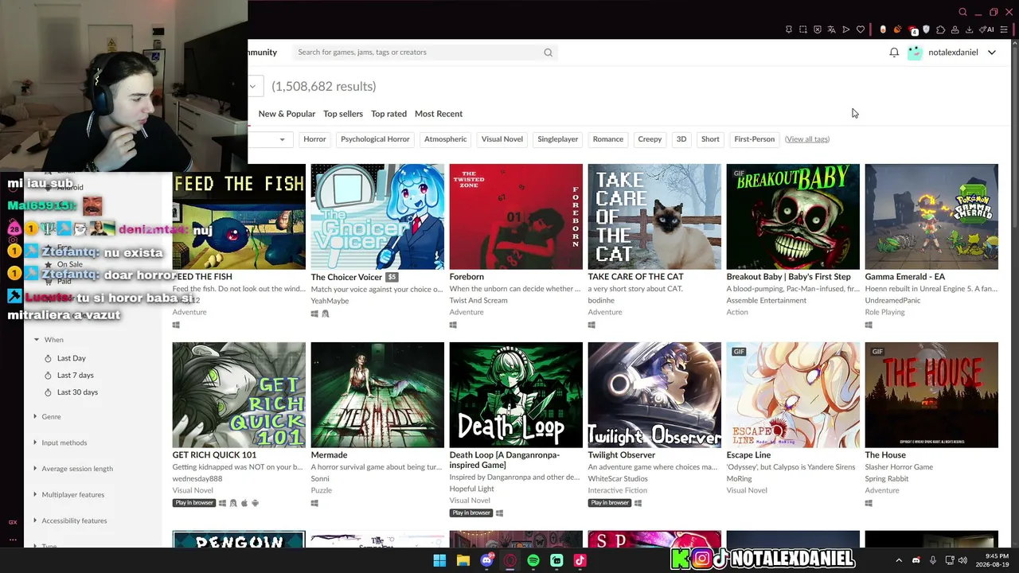This screenshot has height=573, width=1019.
Task: Filter games by Last Day
Action: coord(71,358)
